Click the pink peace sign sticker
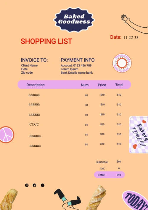 point(6,135)
